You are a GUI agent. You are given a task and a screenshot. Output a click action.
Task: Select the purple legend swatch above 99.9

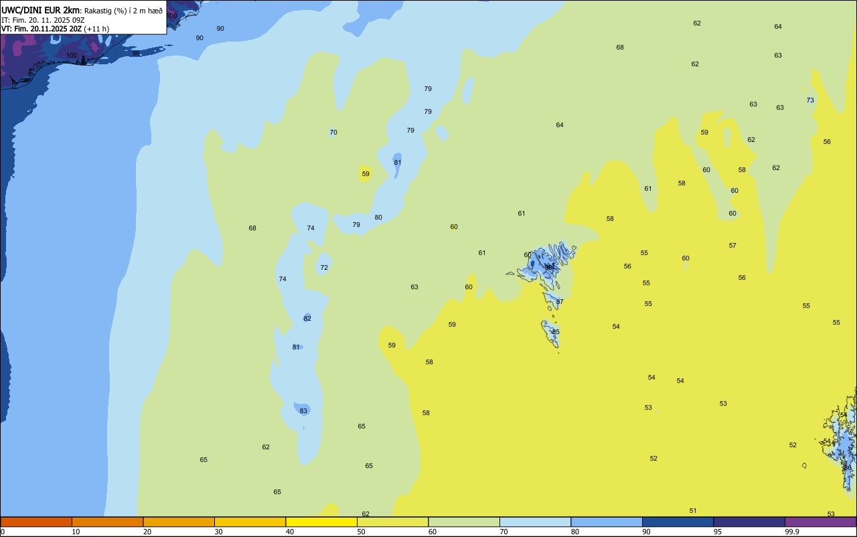coord(821,522)
